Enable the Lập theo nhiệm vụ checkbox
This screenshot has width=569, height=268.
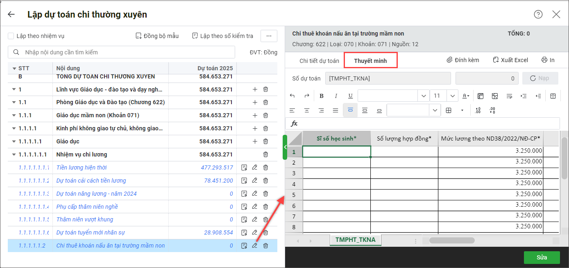pyautogui.click(x=11, y=36)
